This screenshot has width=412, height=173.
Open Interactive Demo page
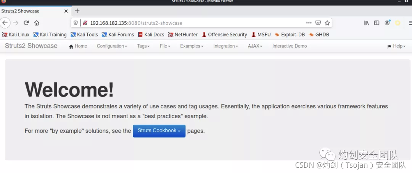click(x=290, y=46)
